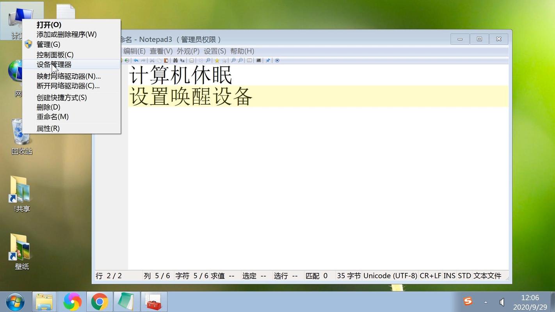
Task: Toggle insert mode via INS in status bar
Action: [450, 276]
